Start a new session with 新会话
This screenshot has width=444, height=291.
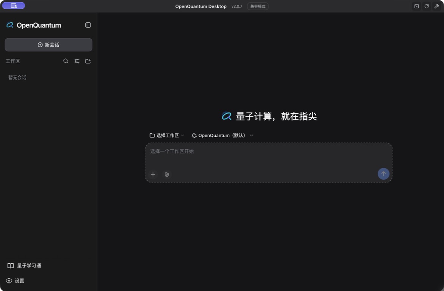click(49, 45)
